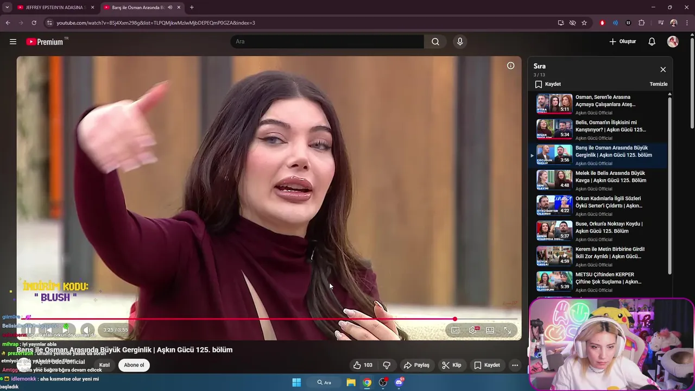
Task: Close the JEFFREY EPSTEIN tab
Action: pos(92,8)
